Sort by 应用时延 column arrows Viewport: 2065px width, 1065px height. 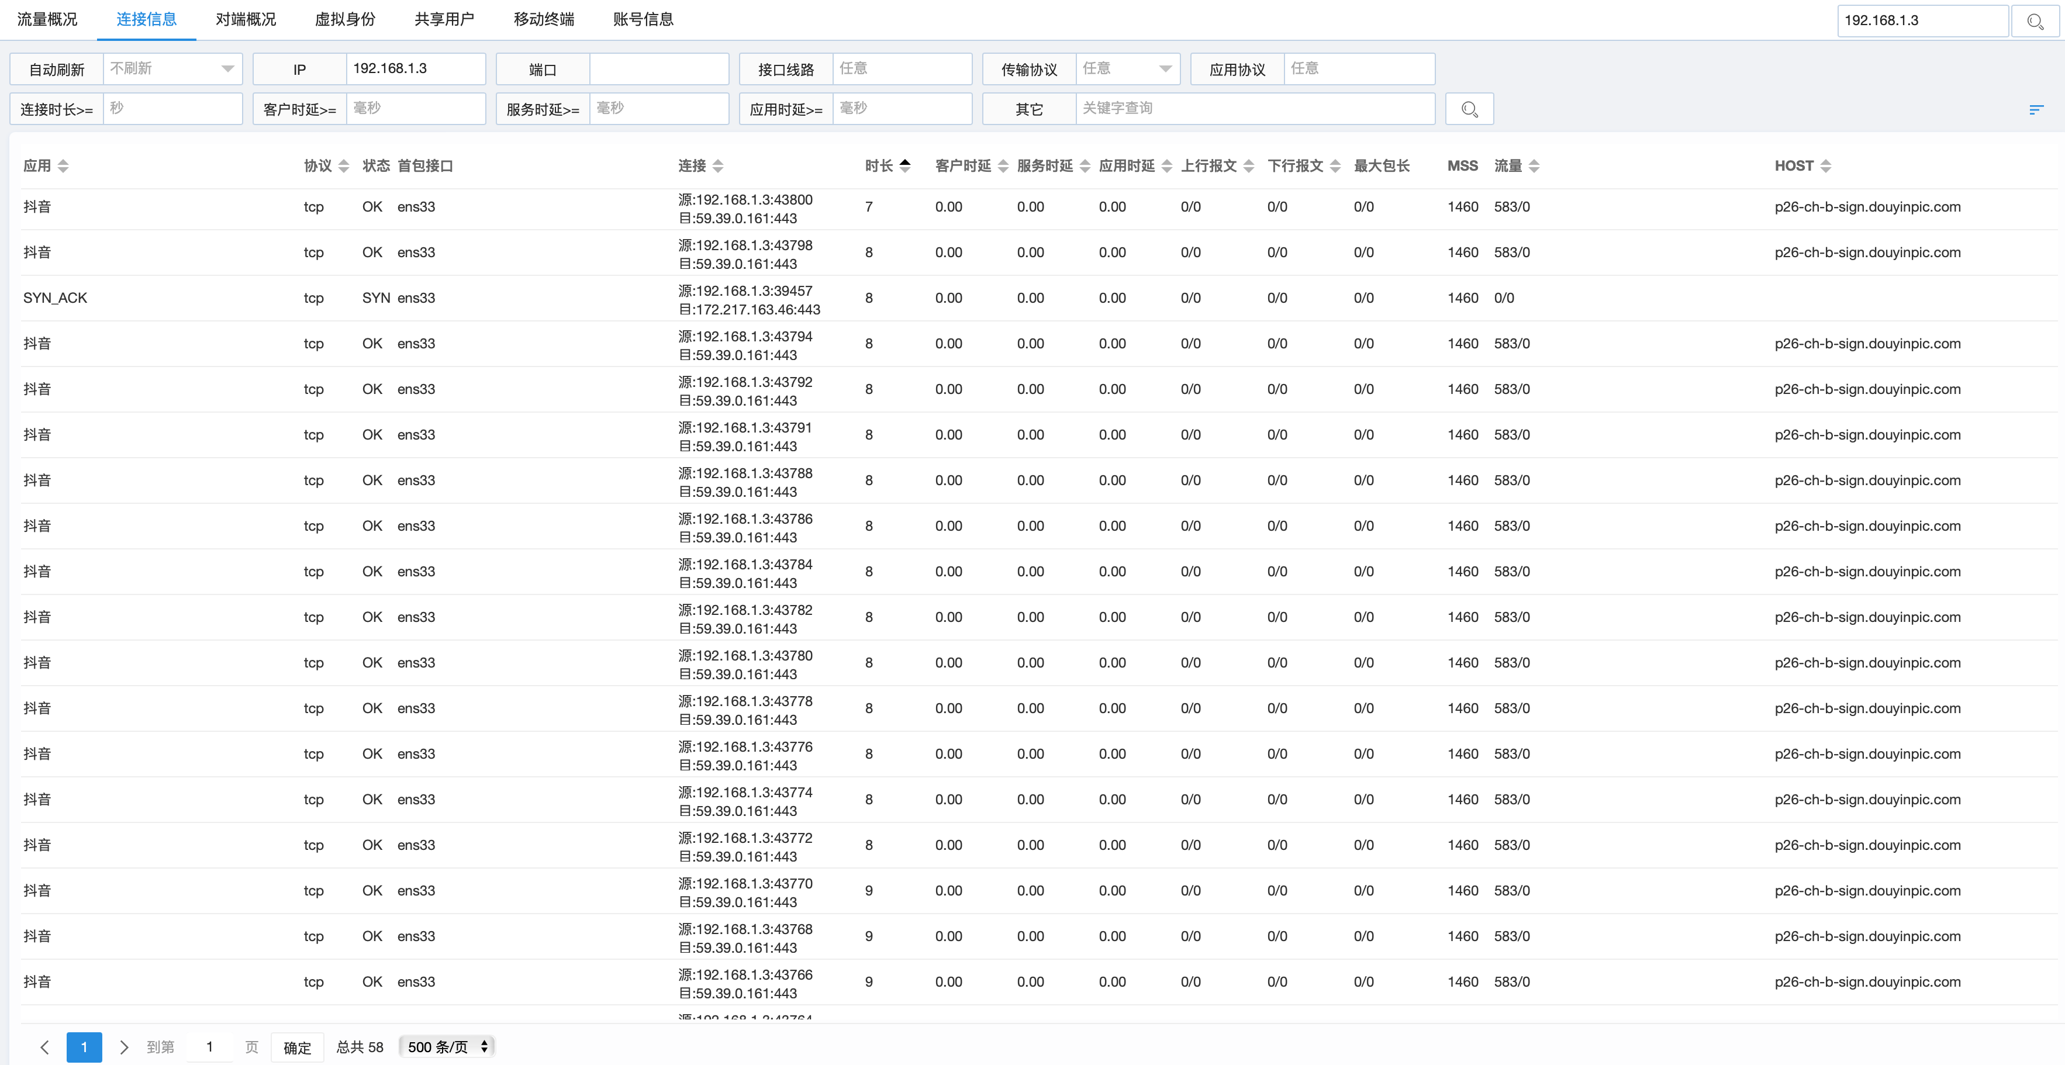(x=1166, y=166)
